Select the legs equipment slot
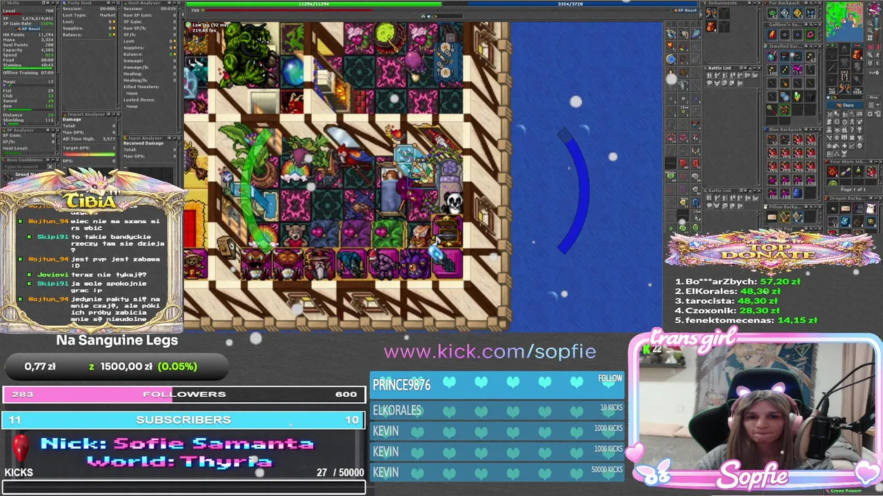Image resolution: width=883 pixels, height=496 pixels. pos(844,75)
